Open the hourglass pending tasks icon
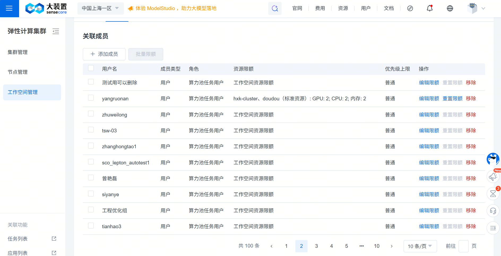Image resolution: width=501 pixels, height=256 pixels. [x=493, y=194]
